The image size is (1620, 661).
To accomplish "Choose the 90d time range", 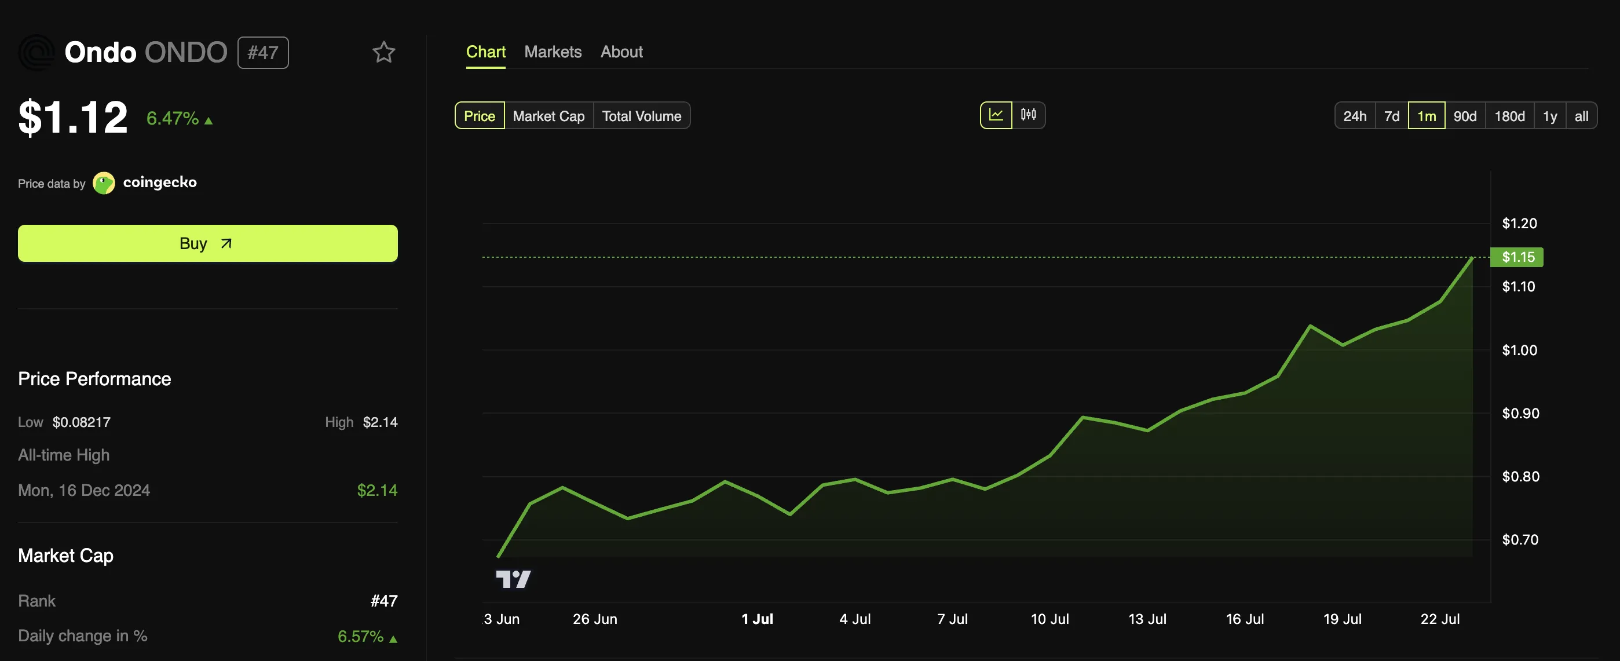I will (x=1464, y=116).
